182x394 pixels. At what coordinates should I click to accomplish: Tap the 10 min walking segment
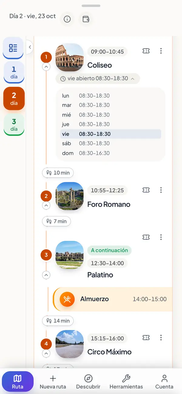58,173
